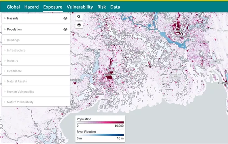Click the River Flooding legend title

86,132
